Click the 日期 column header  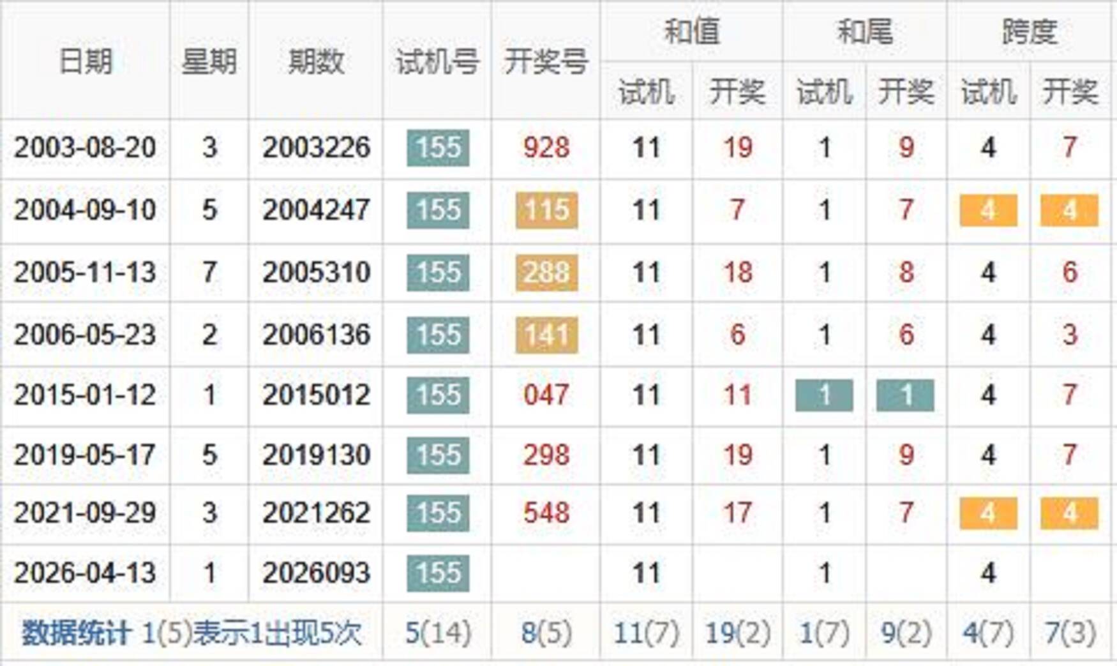(x=85, y=61)
